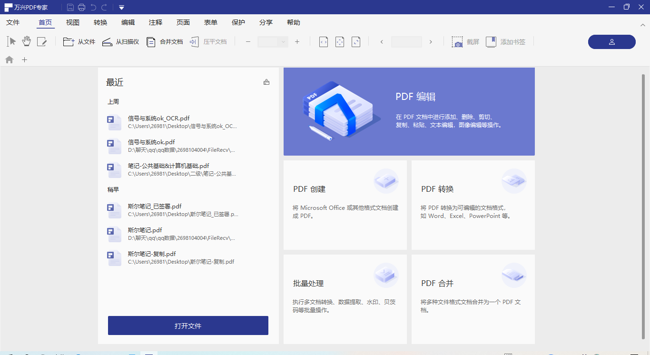The image size is (650, 355).
Task: Open the 页面 tab
Action: pos(183,22)
